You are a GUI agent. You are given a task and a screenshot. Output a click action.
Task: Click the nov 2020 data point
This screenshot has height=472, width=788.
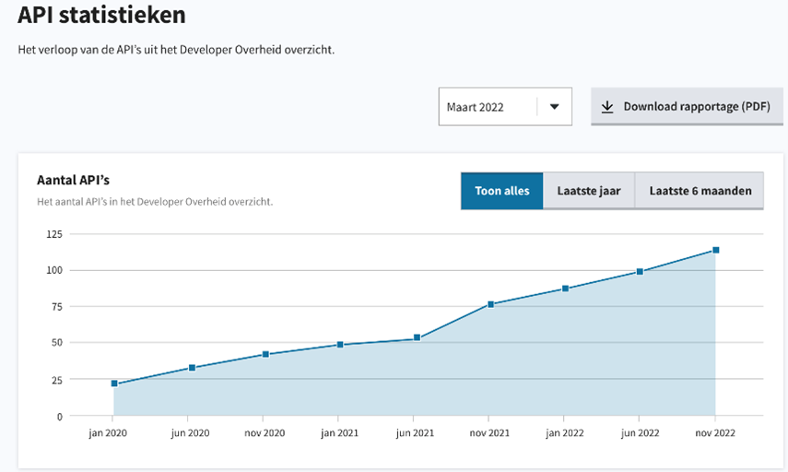(265, 354)
